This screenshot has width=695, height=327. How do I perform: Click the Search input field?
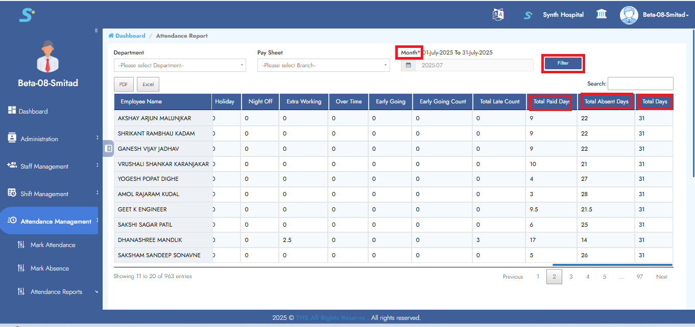pos(640,84)
